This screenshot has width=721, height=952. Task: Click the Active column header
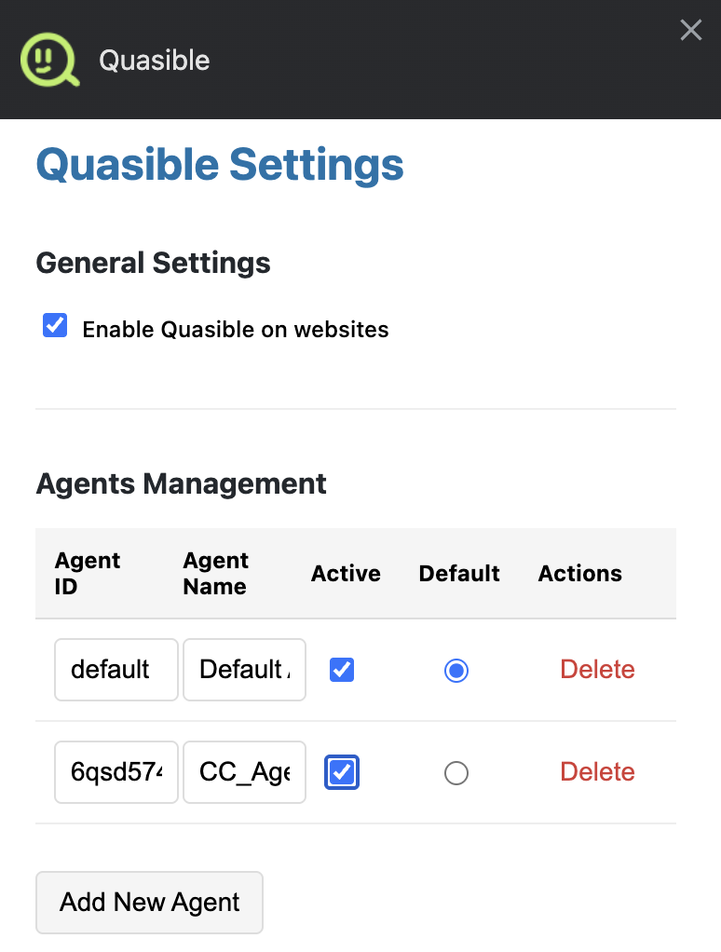[346, 573]
